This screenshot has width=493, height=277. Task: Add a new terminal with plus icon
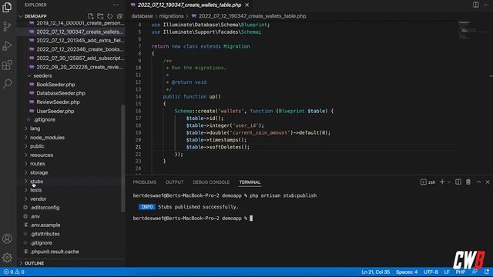(x=442, y=182)
